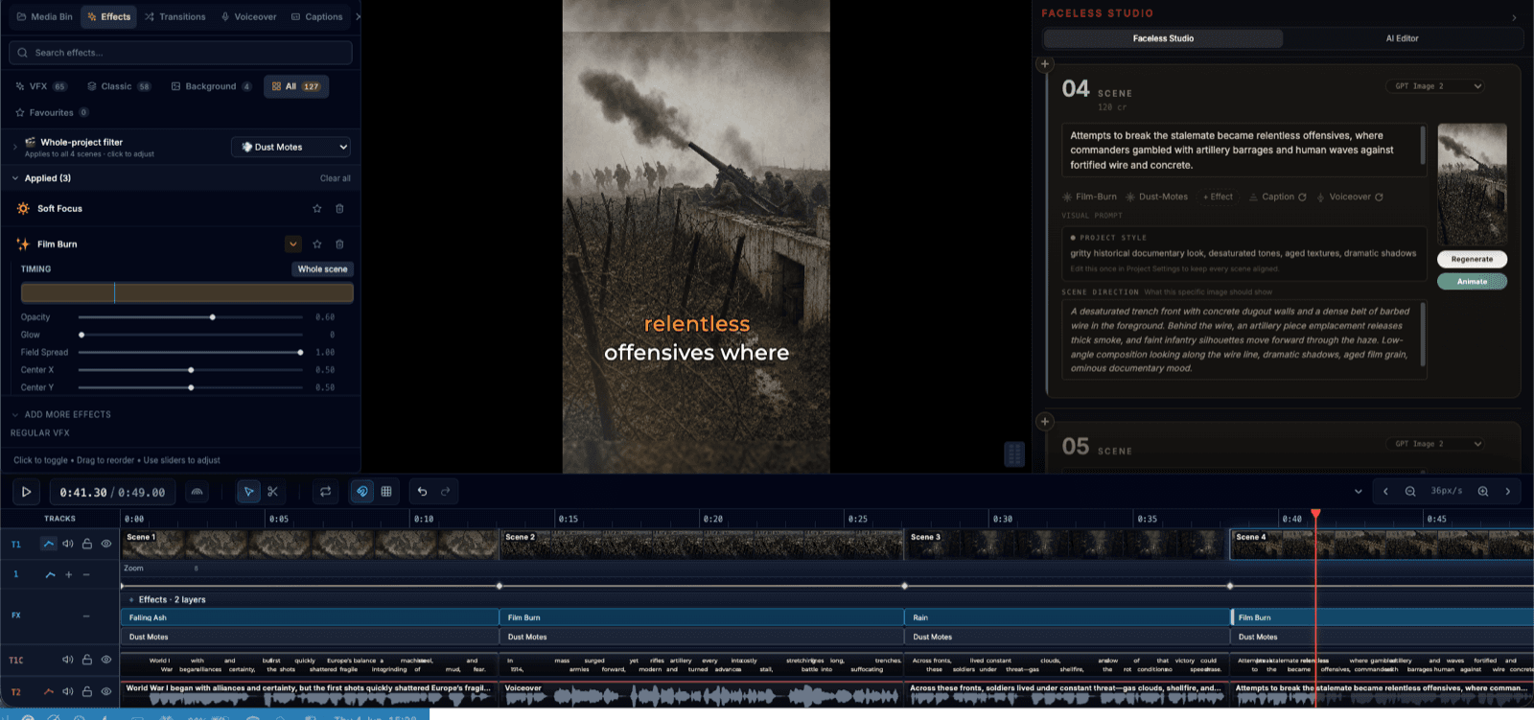Open the Transitions tab
The height and width of the screenshot is (720, 1534).
pyautogui.click(x=175, y=16)
